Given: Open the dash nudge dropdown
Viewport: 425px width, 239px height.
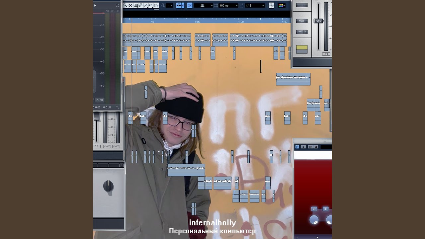Looking at the screenshot, I should coord(169,5).
